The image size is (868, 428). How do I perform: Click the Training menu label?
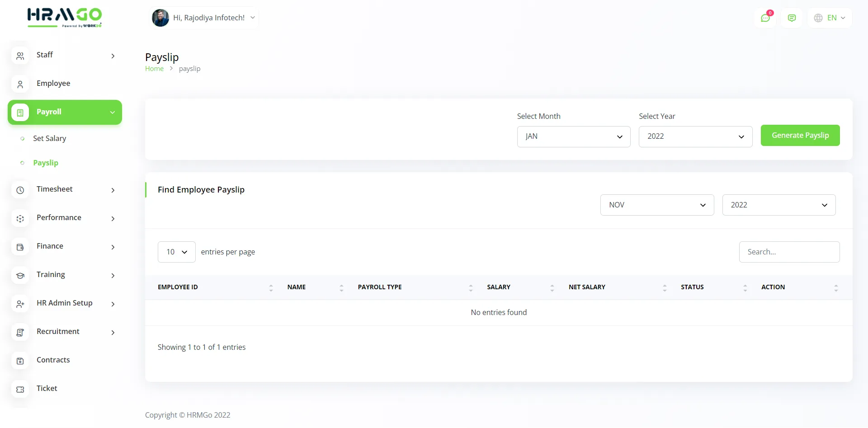pos(51,275)
